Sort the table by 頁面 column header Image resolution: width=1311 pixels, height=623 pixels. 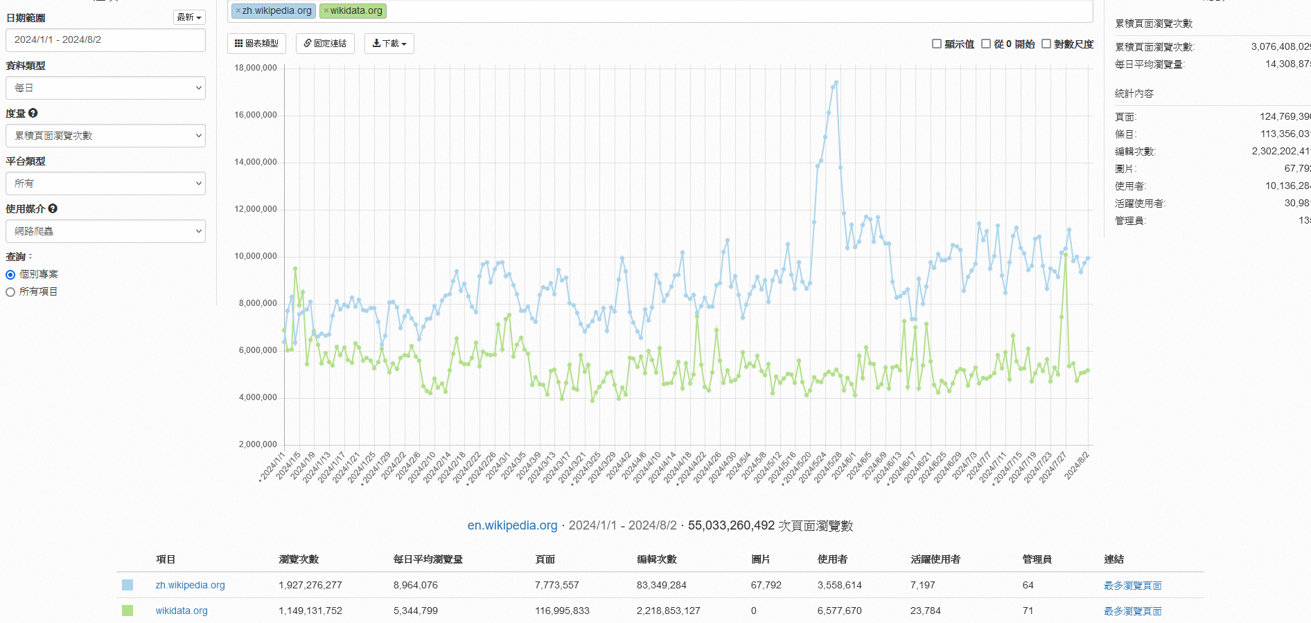click(x=545, y=559)
